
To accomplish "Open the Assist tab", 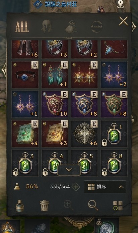I will 97,27.
